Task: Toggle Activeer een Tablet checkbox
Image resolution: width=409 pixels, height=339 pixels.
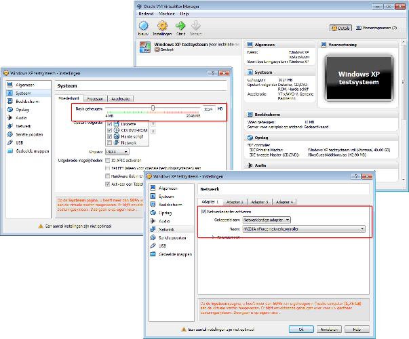Action: tap(107, 184)
